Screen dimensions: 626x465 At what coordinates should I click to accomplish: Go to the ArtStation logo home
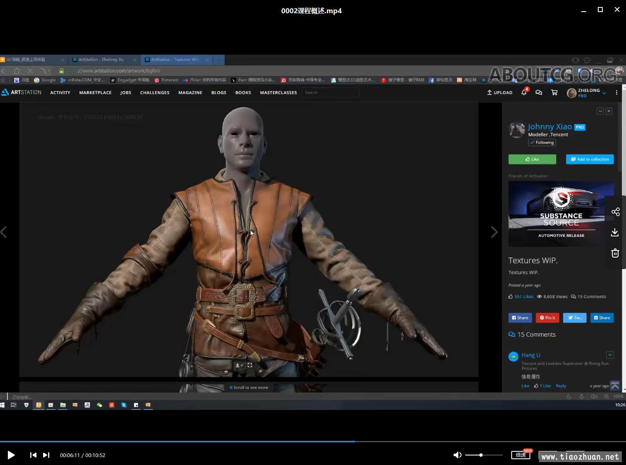[x=22, y=92]
